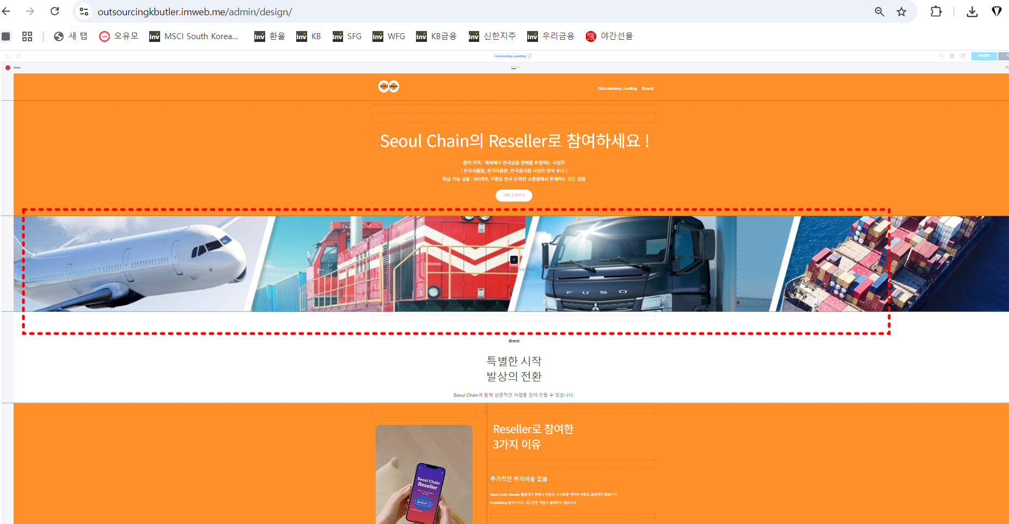Open the MSCI South Korea bookmark

194,36
